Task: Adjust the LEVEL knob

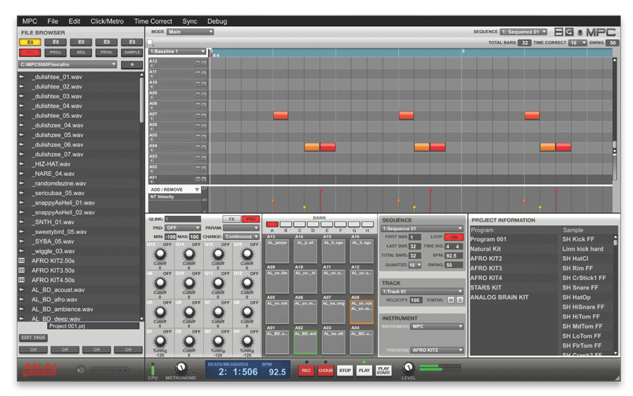Action: pyautogui.click(x=409, y=367)
